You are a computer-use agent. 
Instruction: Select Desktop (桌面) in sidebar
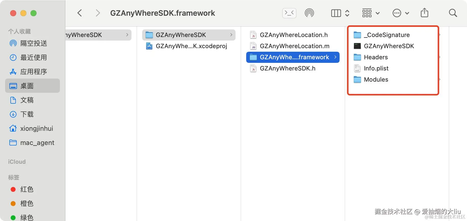click(x=32, y=86)
